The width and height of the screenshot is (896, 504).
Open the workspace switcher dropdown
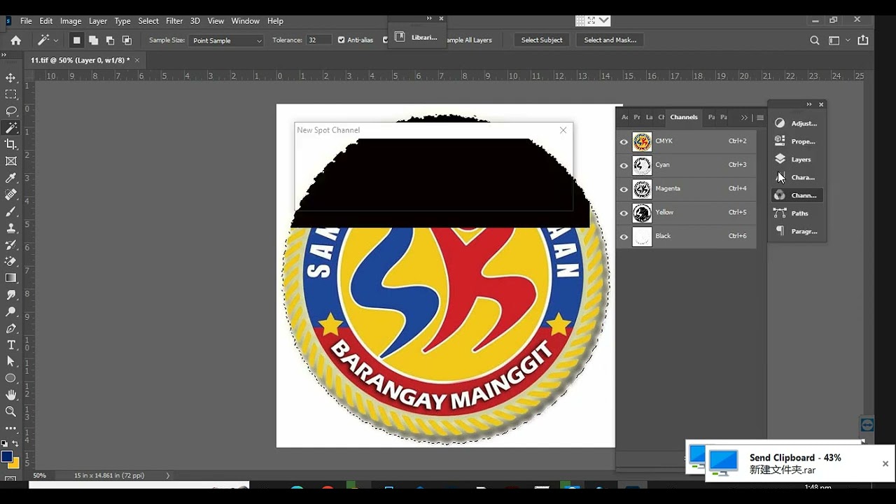[838, 41]
